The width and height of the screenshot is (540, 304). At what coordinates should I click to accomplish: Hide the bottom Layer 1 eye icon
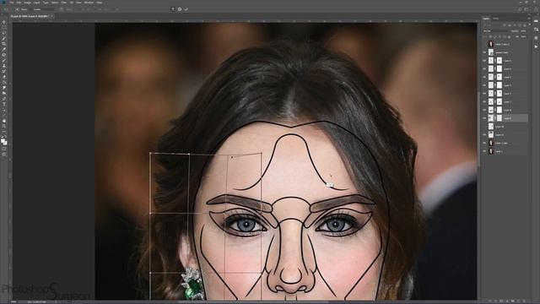tap(484, 151)
